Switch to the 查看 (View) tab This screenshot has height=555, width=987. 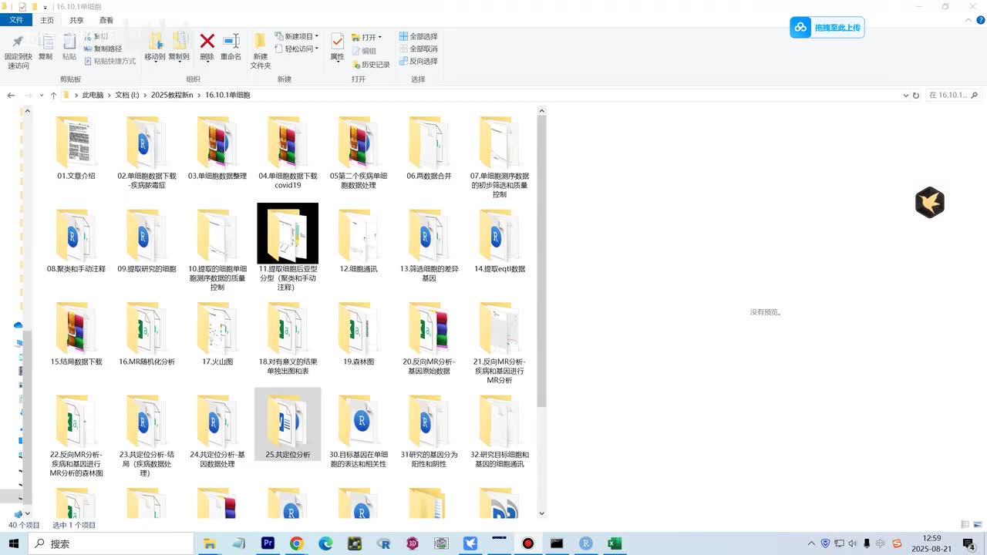(106, 20)
